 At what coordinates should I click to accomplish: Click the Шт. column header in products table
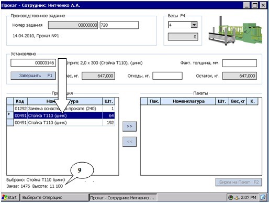click(108, 101)
